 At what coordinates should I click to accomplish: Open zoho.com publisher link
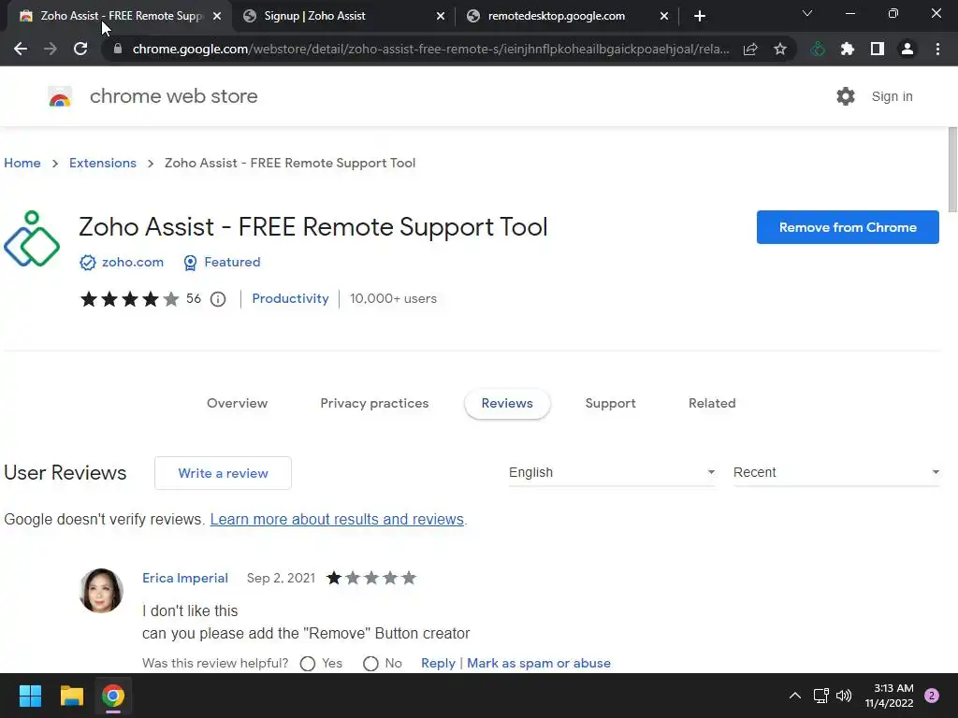click(x=133, y=263)
